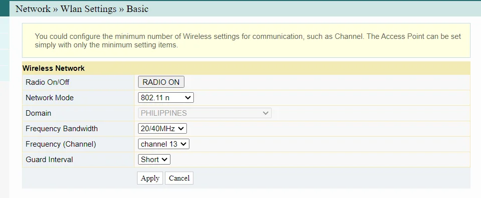This screenshot has height=198, width=481.
Task: Click the Apply button
Action: pos(150,178)
